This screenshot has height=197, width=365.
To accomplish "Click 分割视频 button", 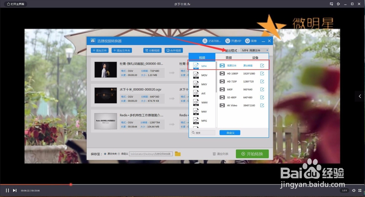I will [153, 50].
